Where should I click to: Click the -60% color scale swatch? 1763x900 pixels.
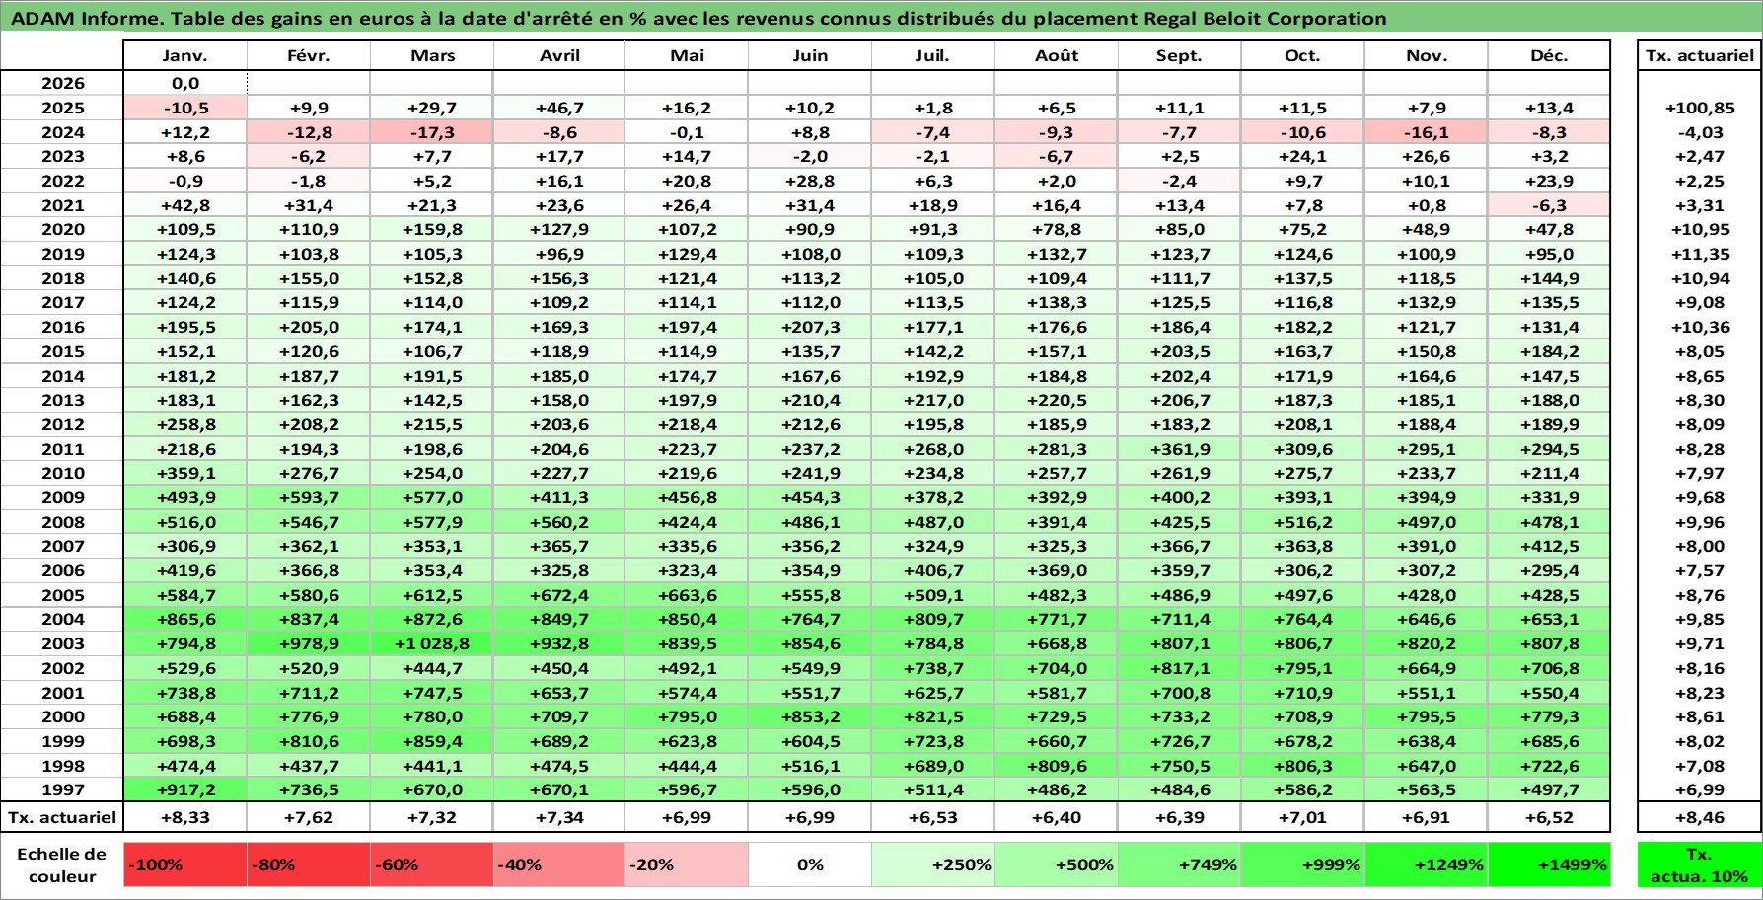point(432,864)
